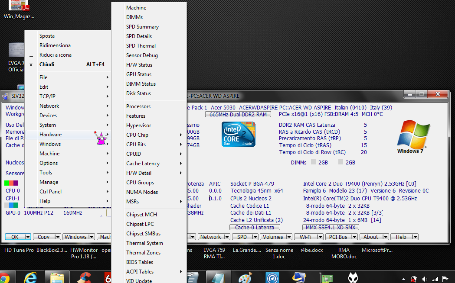Click the 665MHz Dual DDR2 RAM button
Image resolution: width=455 pixels, height=283 pixels.
(x=238, y=115)
